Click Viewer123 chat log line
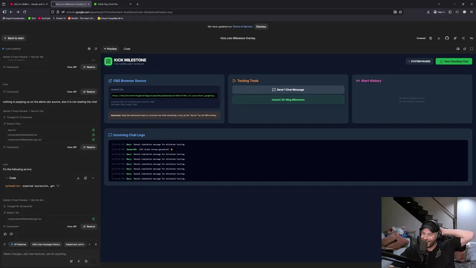 pyautogui.click(x=142, y=149)
